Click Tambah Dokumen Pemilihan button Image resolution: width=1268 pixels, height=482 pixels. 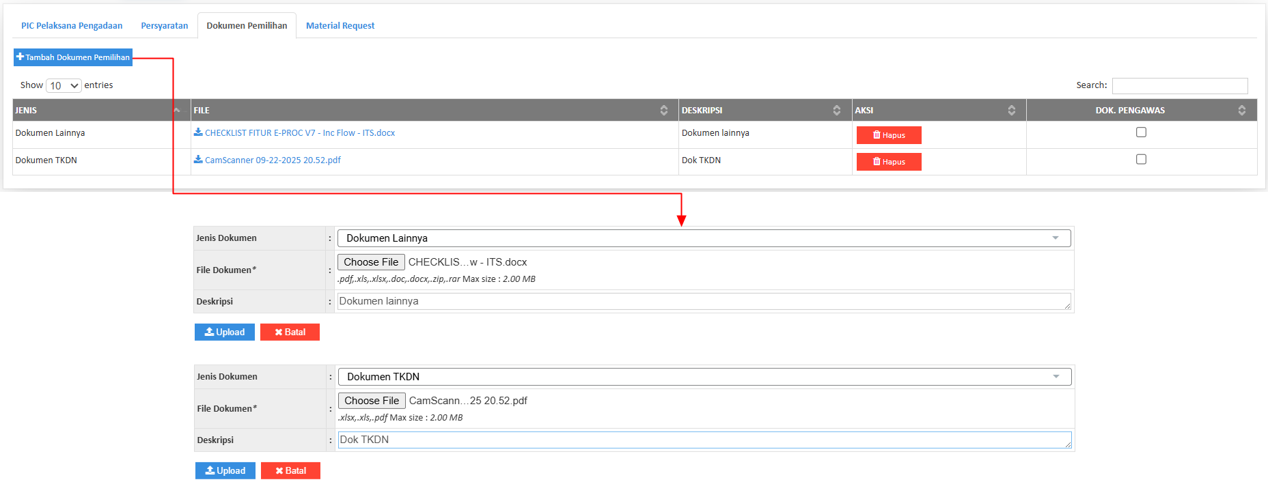[x=73, y=57]
